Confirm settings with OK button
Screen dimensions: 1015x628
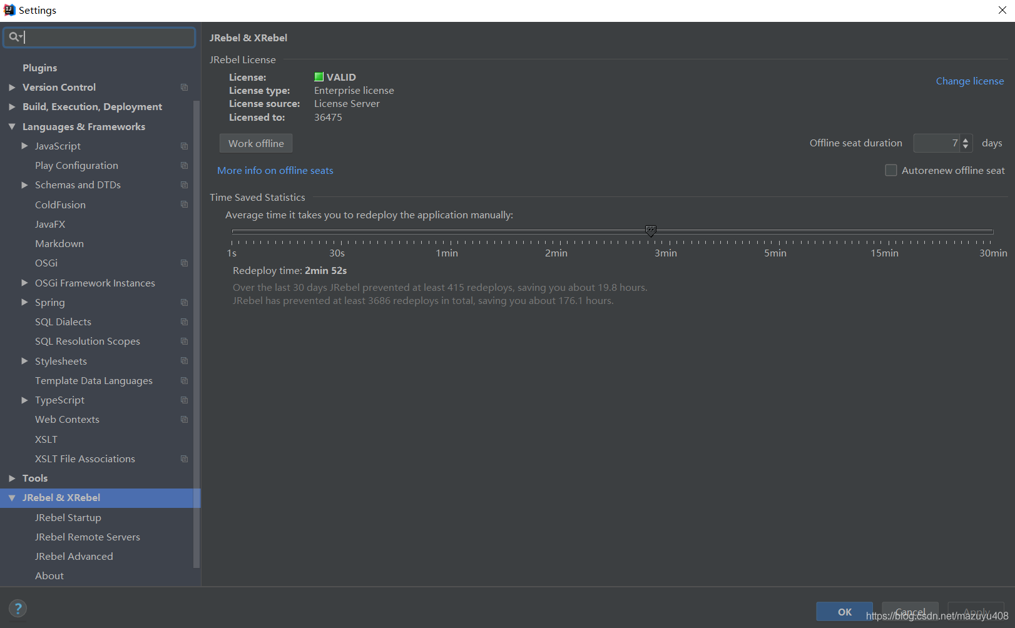point(844,612)
